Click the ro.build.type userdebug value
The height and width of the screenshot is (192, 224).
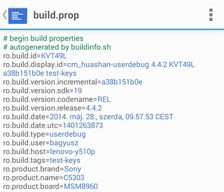[67, 134]
